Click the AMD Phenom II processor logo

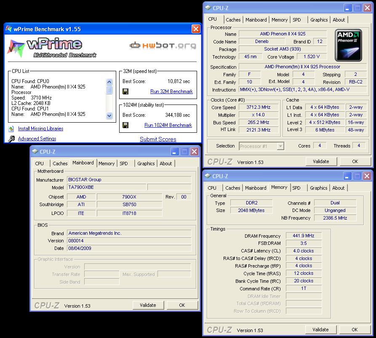348,46
